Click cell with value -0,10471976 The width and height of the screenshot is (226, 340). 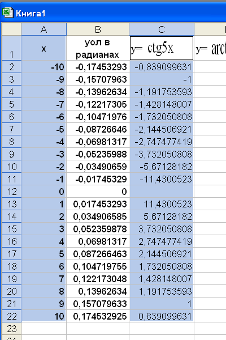[98, 117]
